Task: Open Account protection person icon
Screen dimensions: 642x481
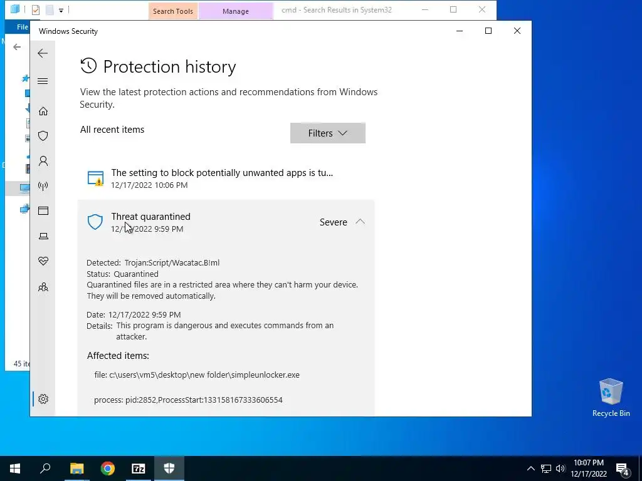Action: coord(43,161)
